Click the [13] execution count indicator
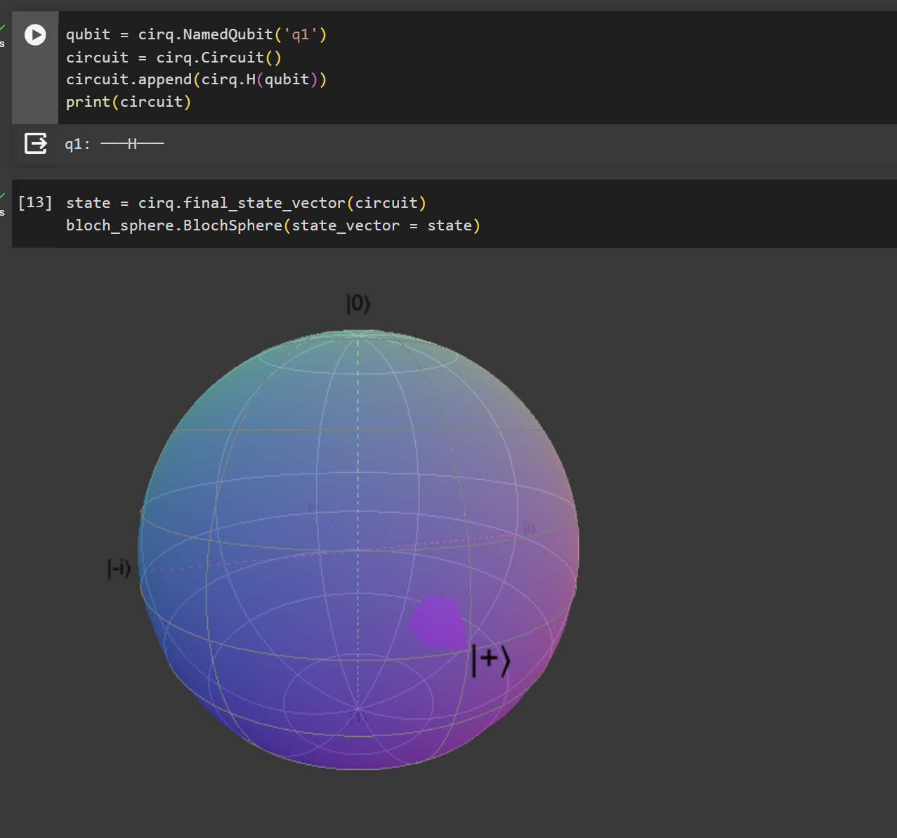This screenshot has width=897, height=838. (x=35, y=203)
